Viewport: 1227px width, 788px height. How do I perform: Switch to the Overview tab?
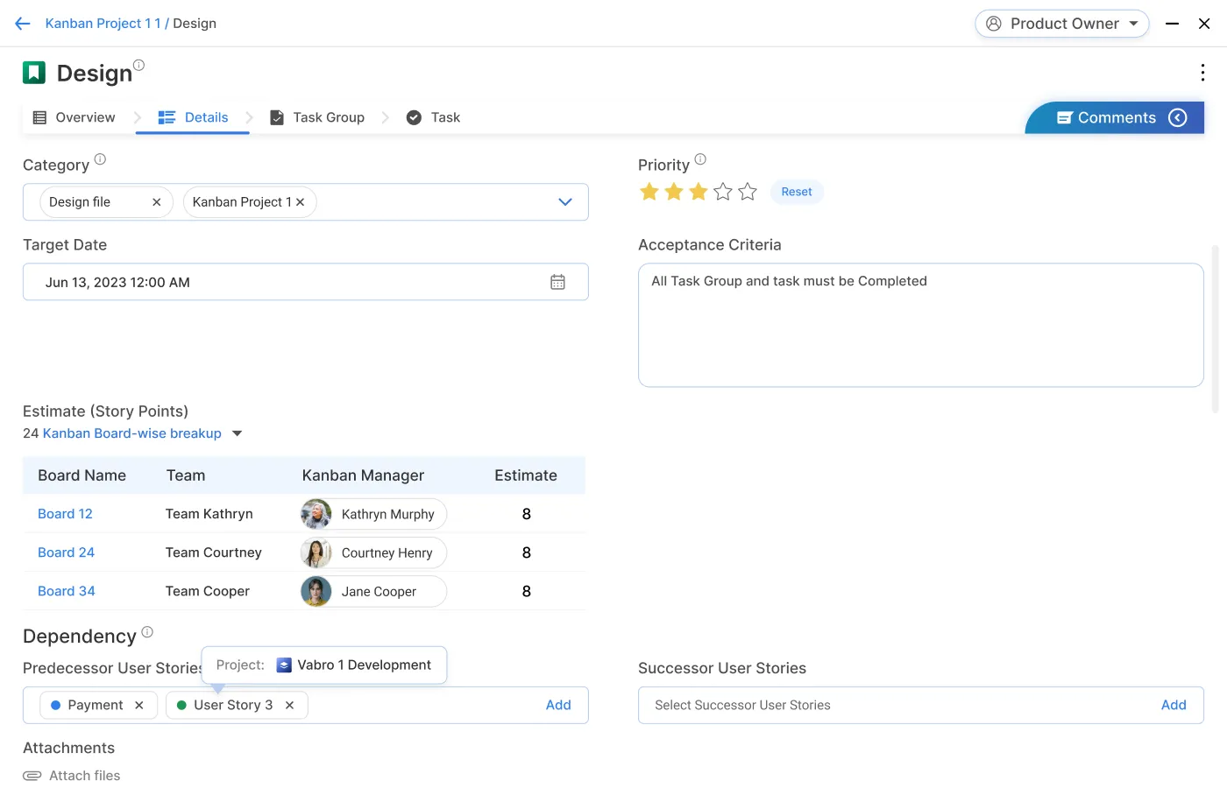pos(85,116)
